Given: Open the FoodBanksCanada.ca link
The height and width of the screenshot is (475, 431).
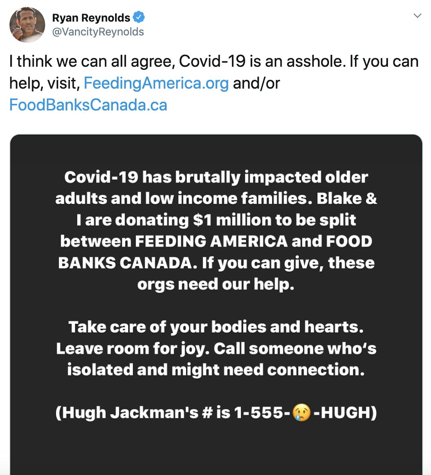Looking at the screenshot, I should pyautogui.click(x=88, y=105).
